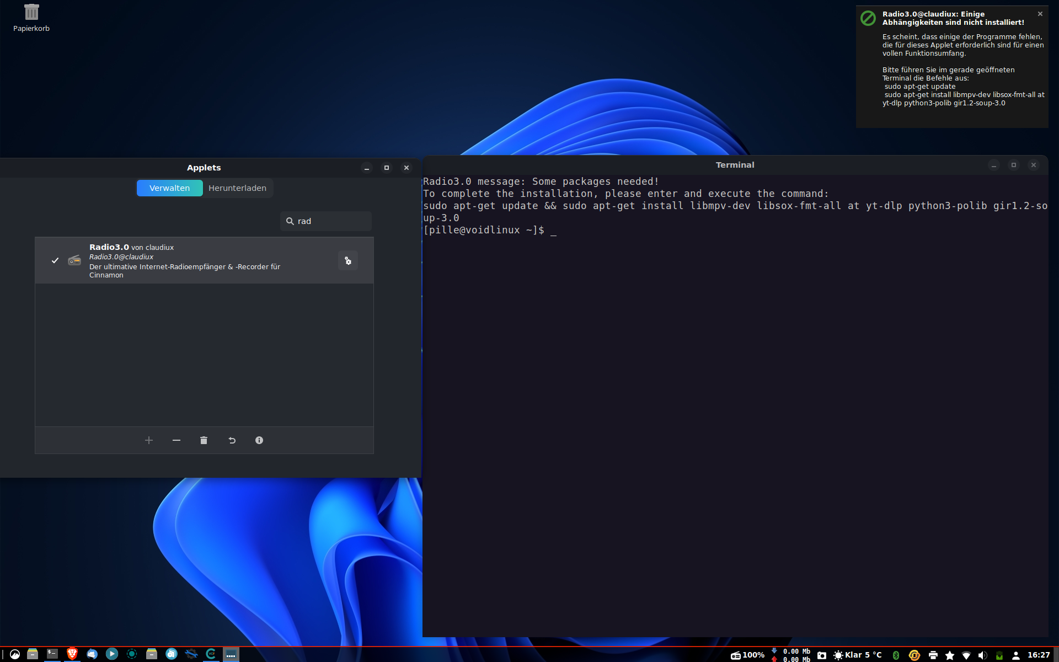Click the remove applet minus icon
Image resolution: width=1059 pixels, height=662 pixels.
(176, 440)
